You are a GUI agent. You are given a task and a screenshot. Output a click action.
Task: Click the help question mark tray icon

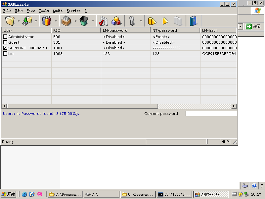254,186
